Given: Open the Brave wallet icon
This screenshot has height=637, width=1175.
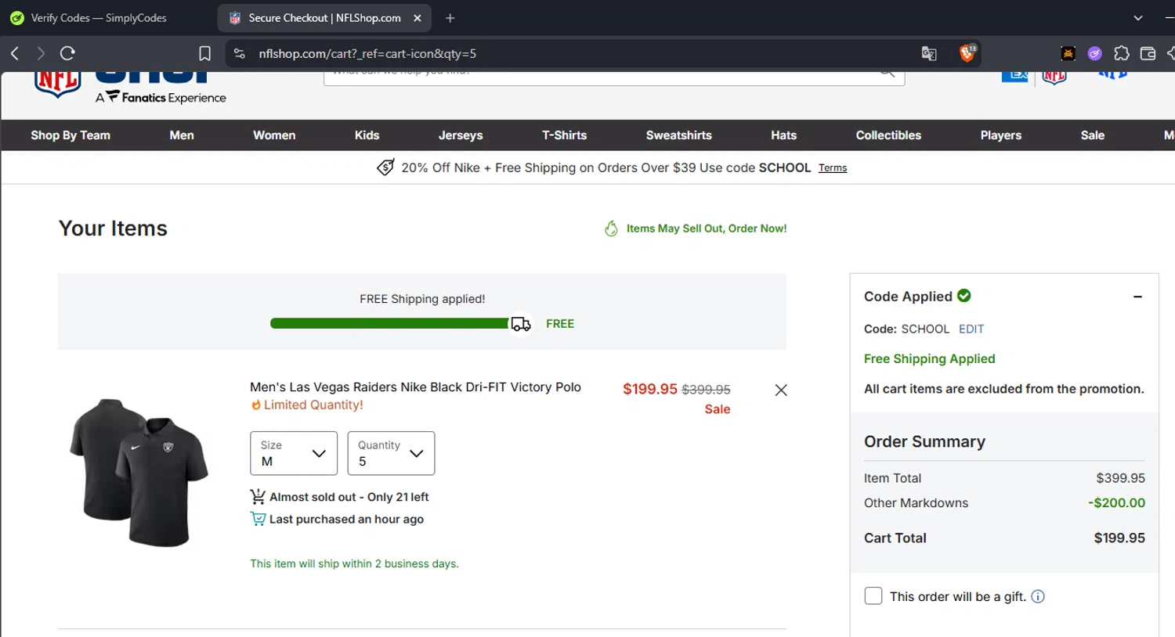Looking at the screenshot, I should (1148, 53).
